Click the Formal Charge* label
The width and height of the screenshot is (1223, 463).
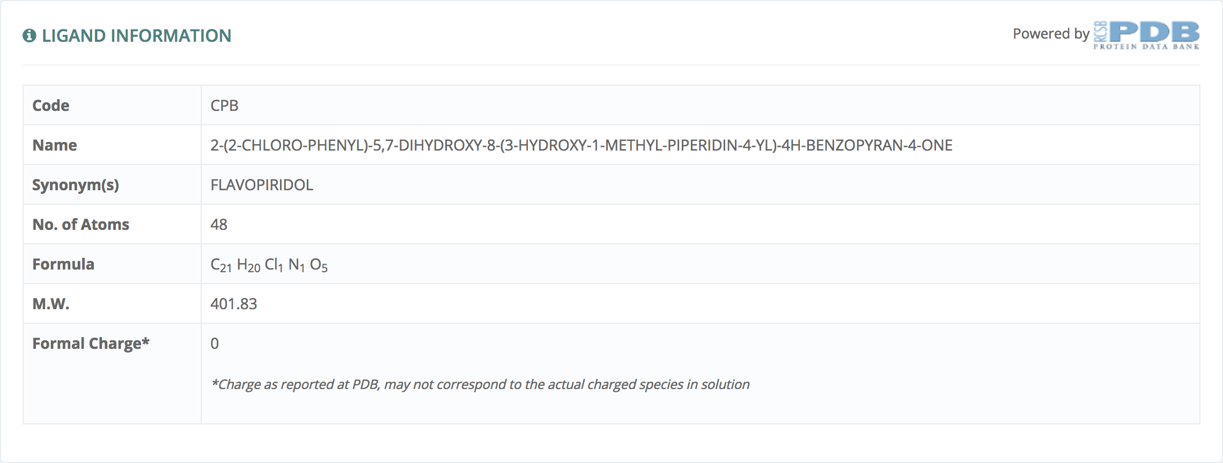[91, 343]
